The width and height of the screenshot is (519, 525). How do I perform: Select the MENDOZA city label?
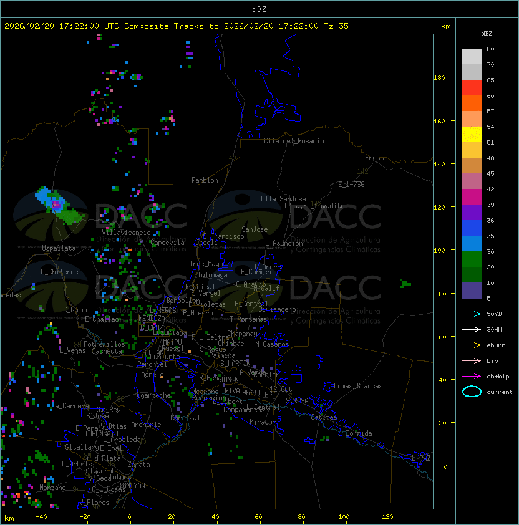click(x=152, y=319)
